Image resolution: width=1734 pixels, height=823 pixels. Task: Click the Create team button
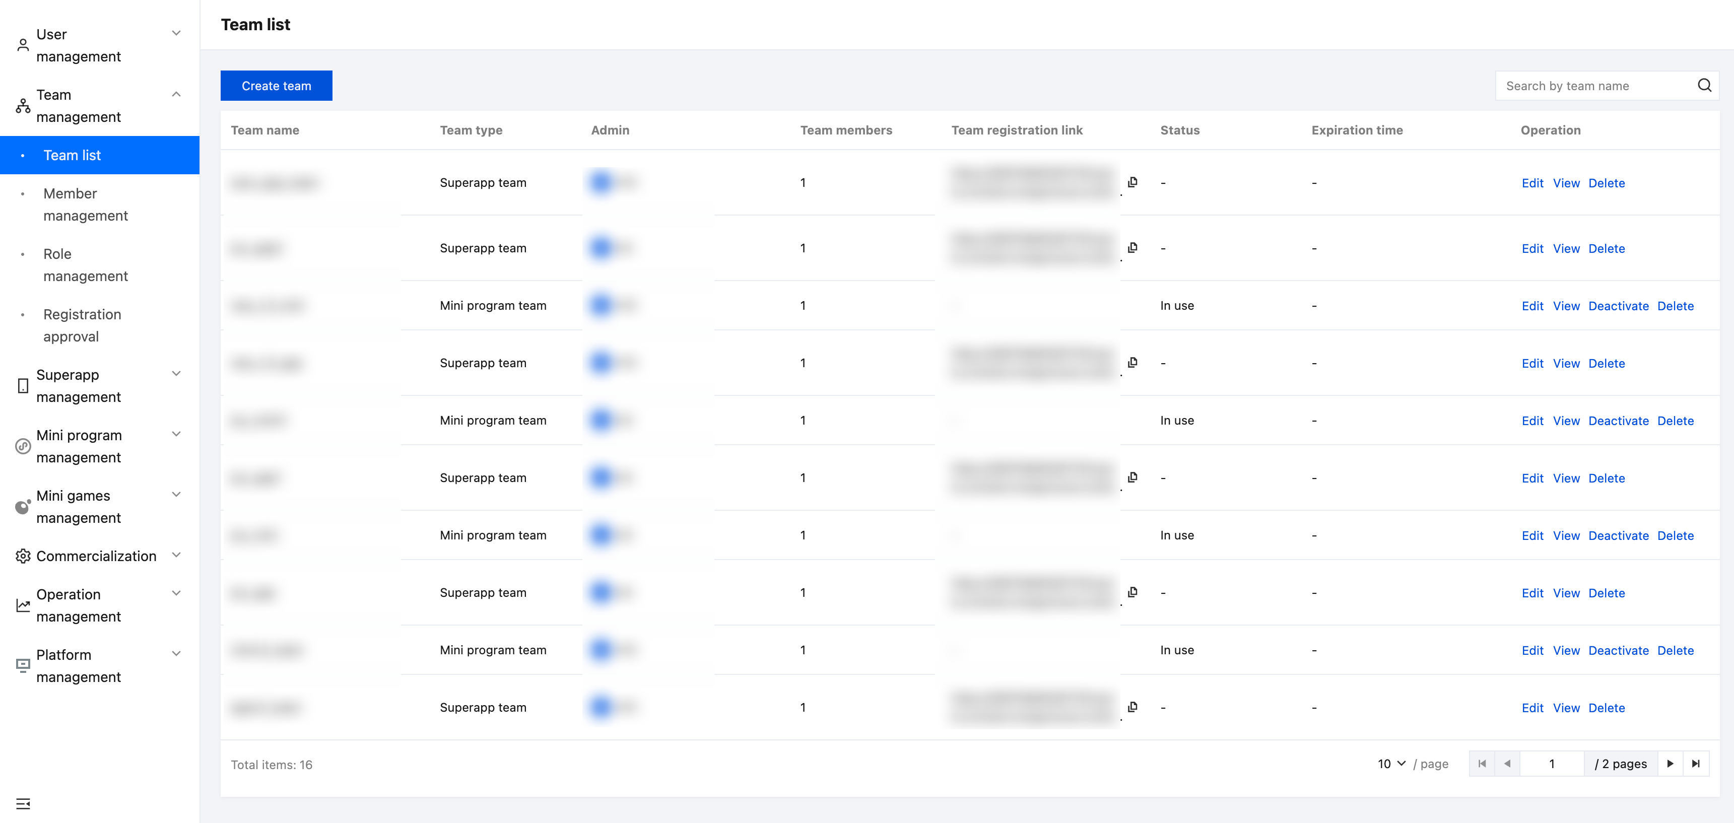[276, 86]
